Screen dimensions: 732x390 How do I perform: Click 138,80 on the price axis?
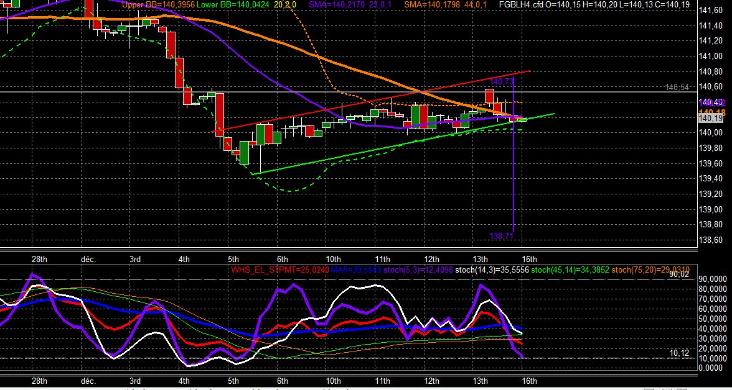[x=711, y=225]
